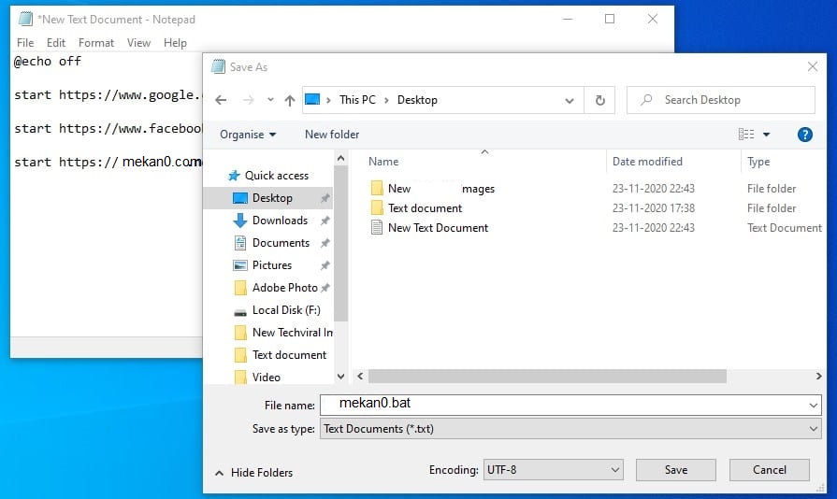
Task: Open Notepad Format menu
Action: [96, 43]
